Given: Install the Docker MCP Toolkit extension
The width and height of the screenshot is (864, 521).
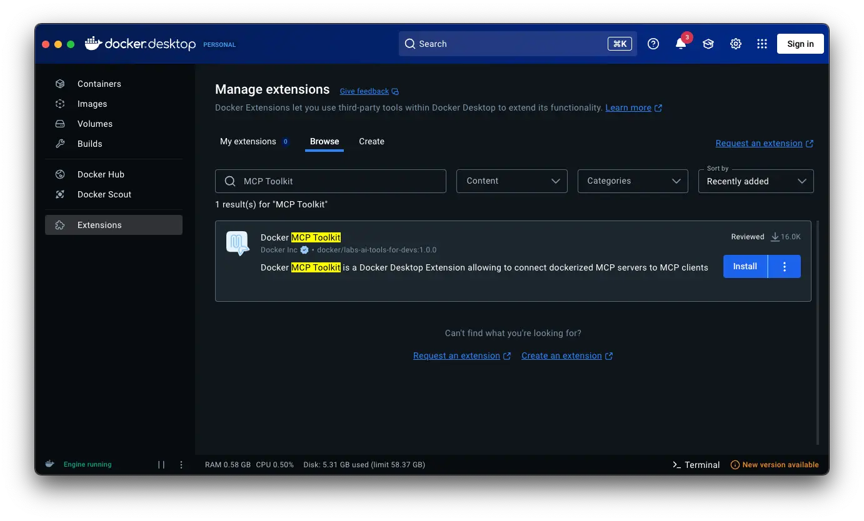Looking at the screenshot, I should click(x=744, y=266).
